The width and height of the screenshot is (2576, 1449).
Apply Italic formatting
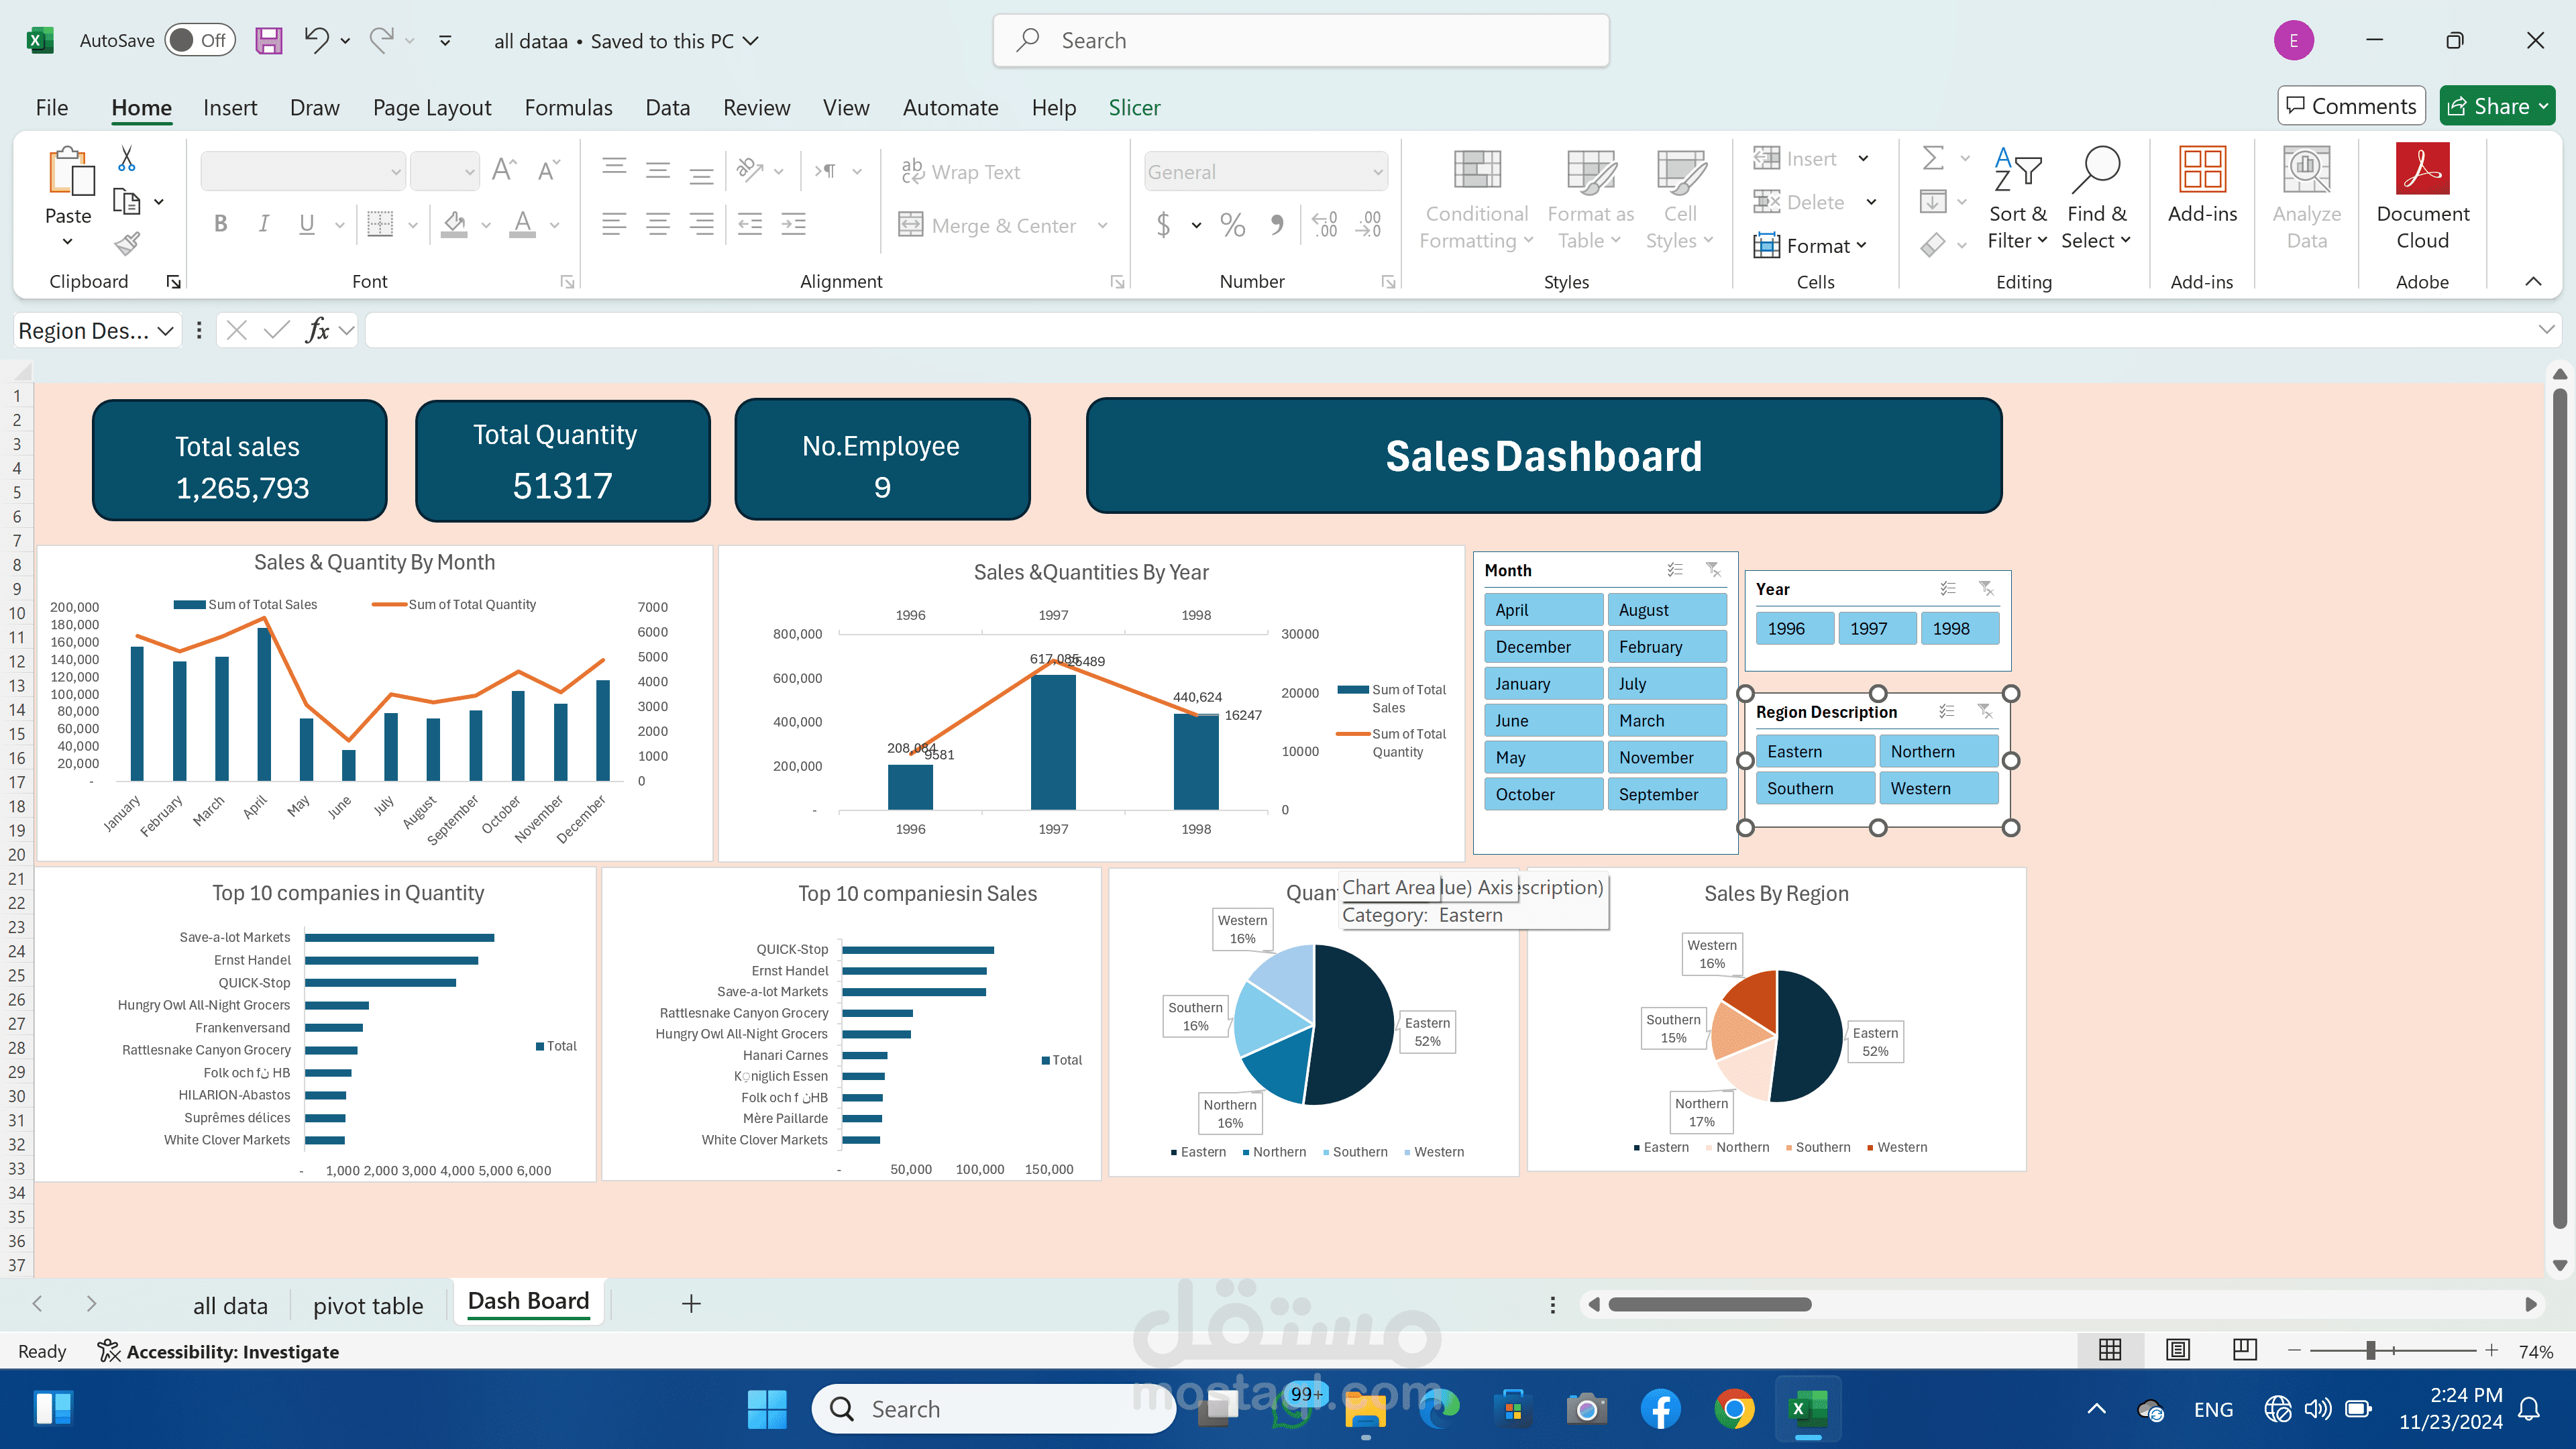tap(264, 224)
